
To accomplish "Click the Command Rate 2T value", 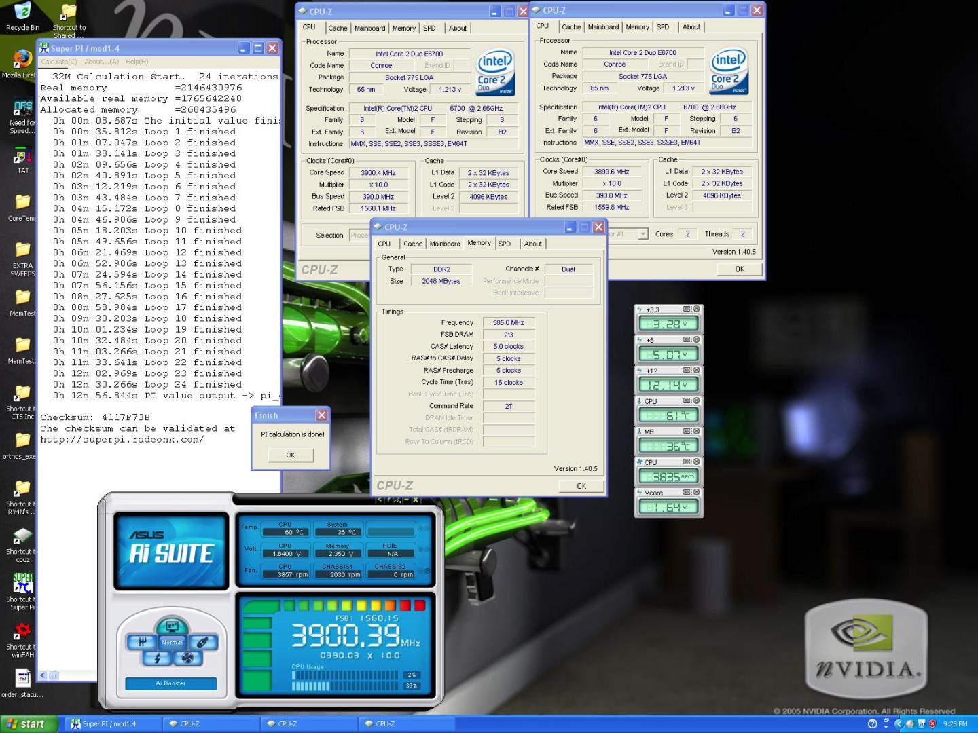I will click(509, 406).
